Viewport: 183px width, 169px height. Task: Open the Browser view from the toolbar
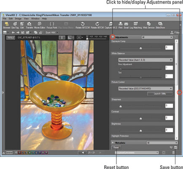click(x=7, y=25)
